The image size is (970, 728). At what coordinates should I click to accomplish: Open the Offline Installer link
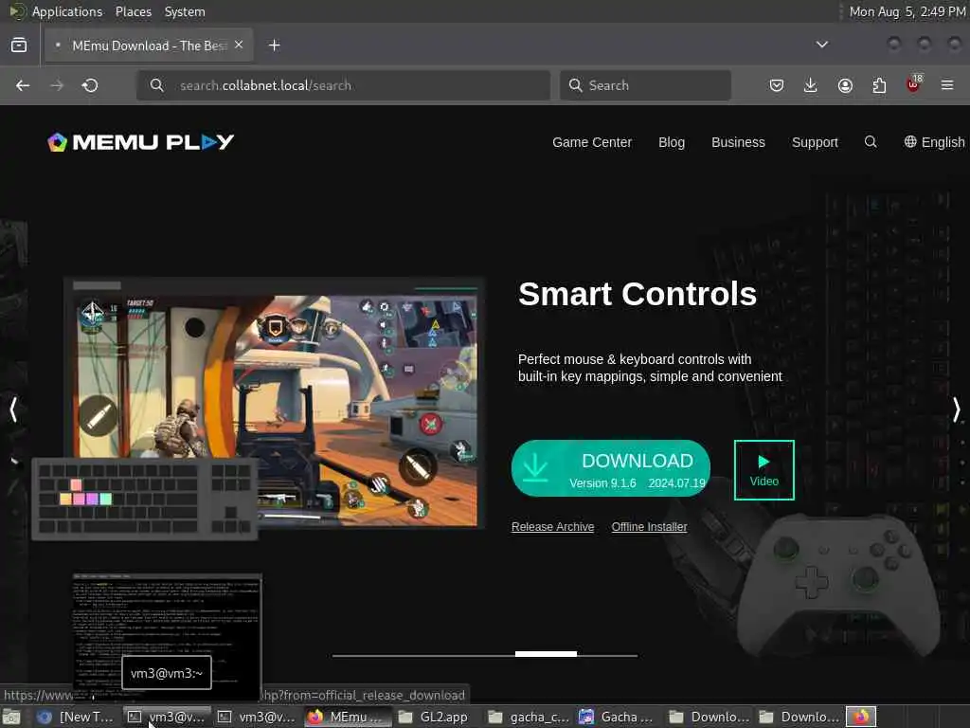pyautogui.click(x=649, y=527)
